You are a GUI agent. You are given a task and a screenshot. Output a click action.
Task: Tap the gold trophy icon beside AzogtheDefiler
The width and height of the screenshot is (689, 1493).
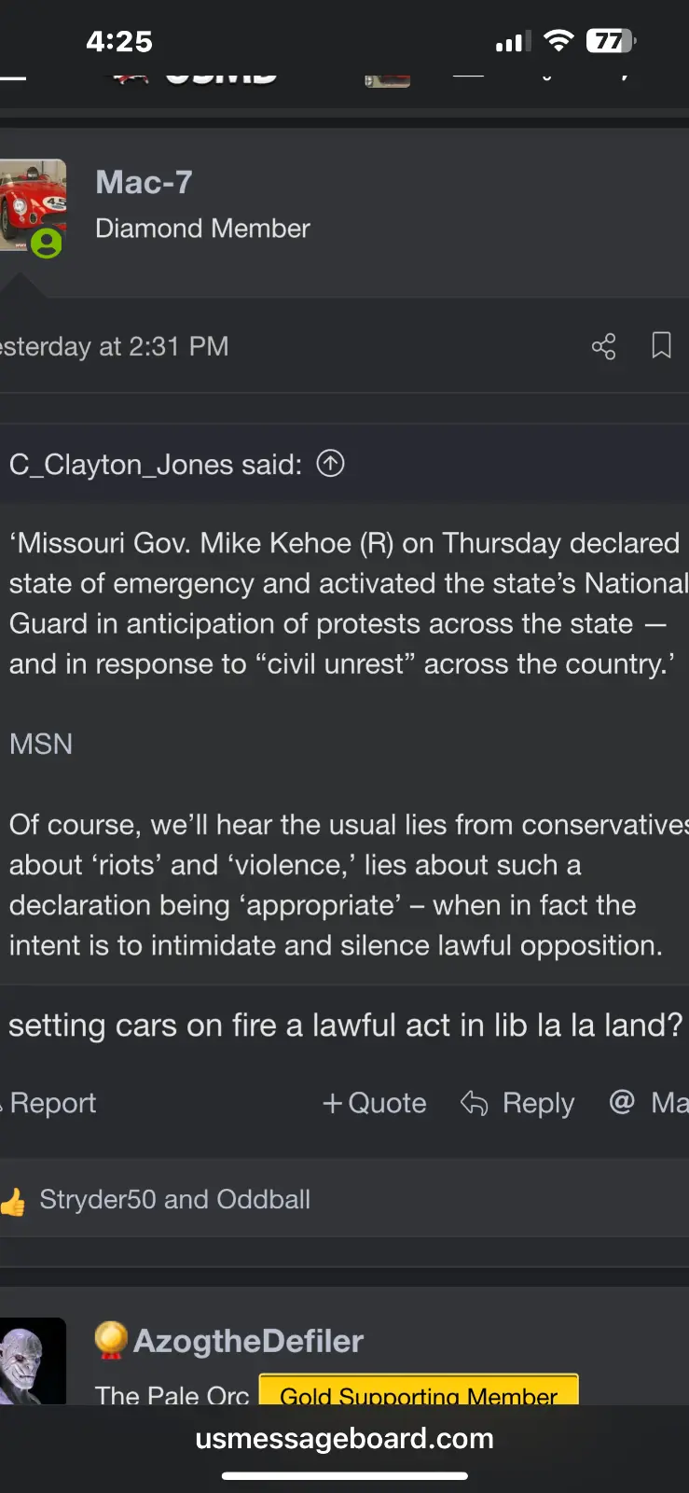tap(111, 1340)
